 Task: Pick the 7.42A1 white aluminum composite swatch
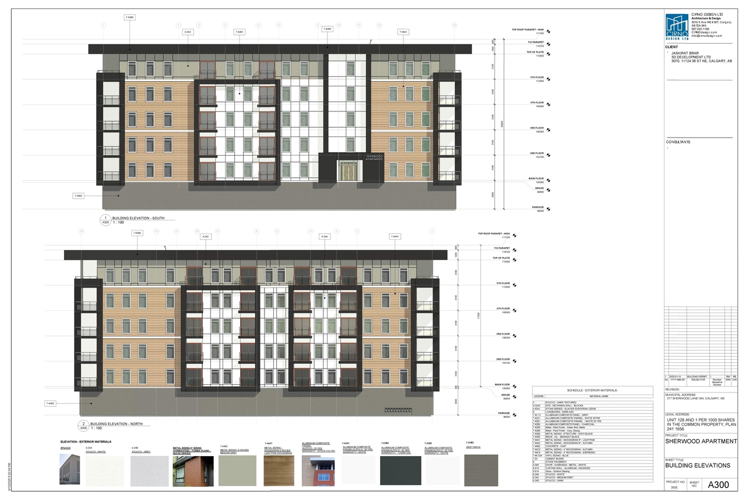pos(357,470)
